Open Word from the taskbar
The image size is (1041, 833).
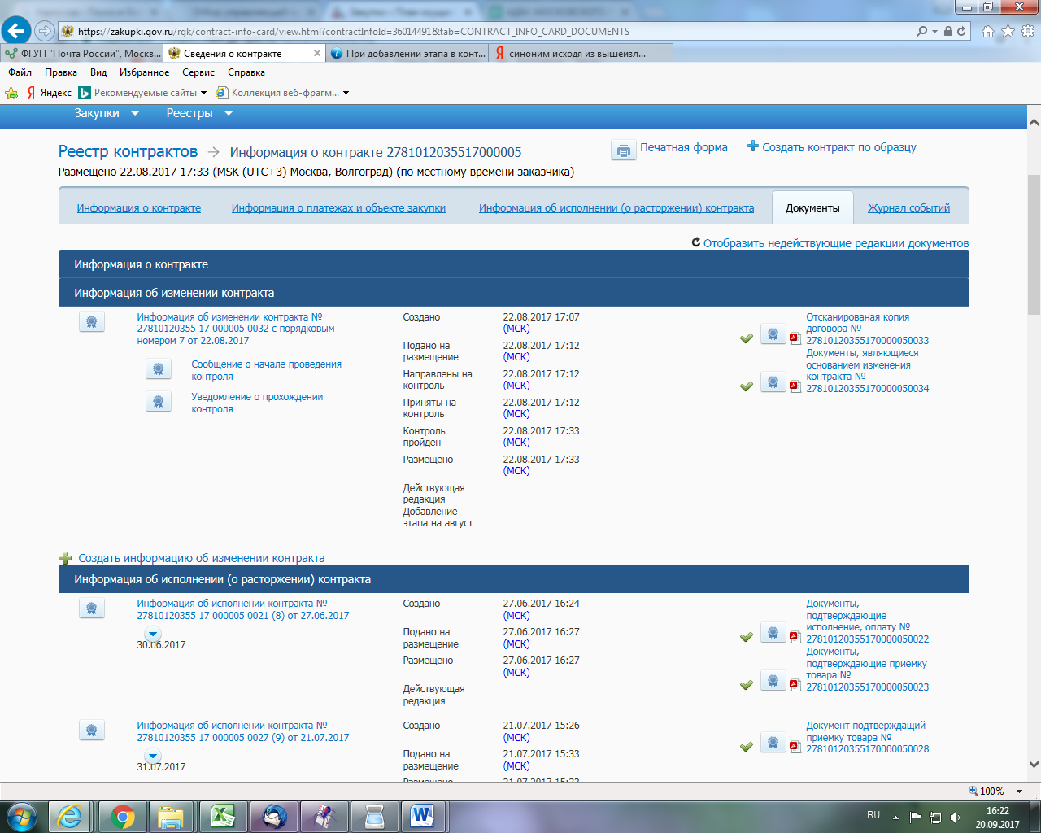(x=423, y=816)
